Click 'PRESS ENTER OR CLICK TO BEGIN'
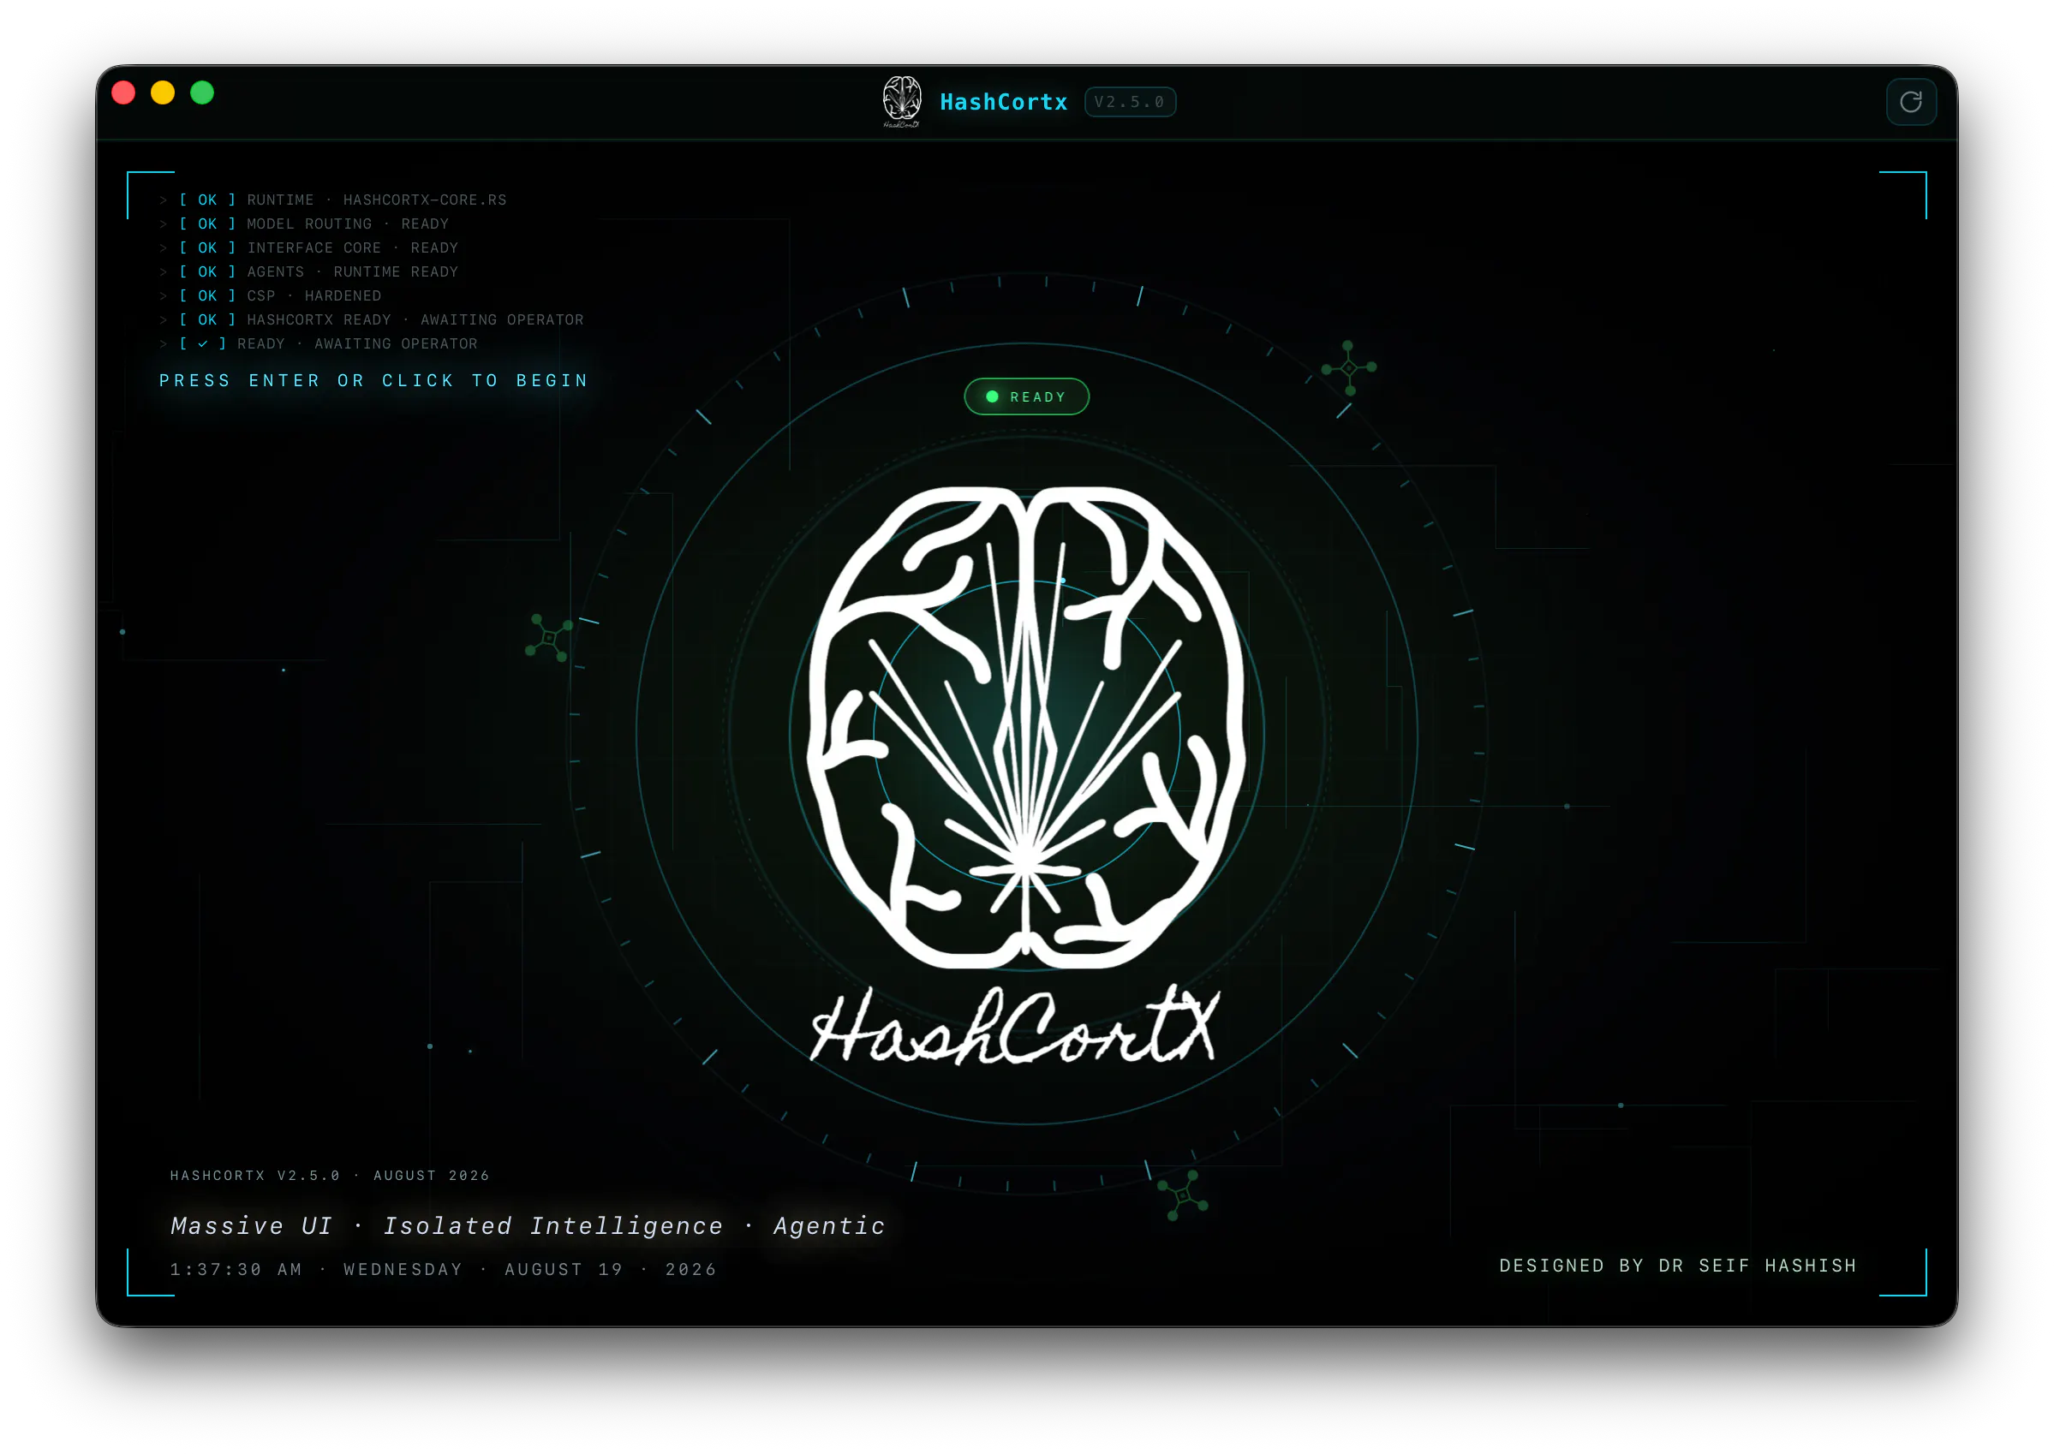 [373, 380]
